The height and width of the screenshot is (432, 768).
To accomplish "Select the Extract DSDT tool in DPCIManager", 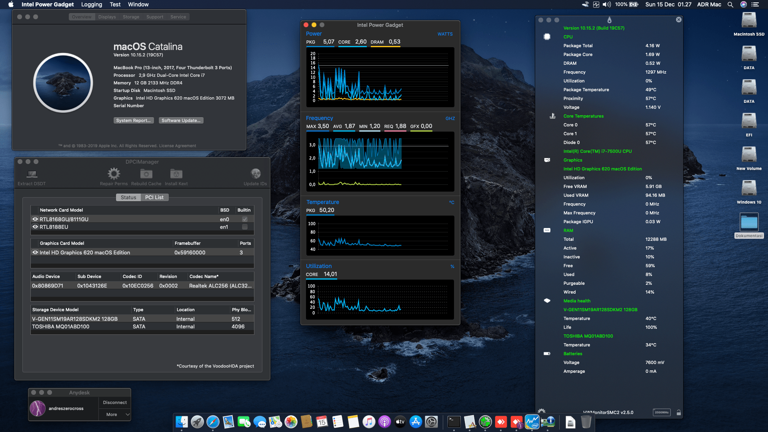I will click(31, 175).
